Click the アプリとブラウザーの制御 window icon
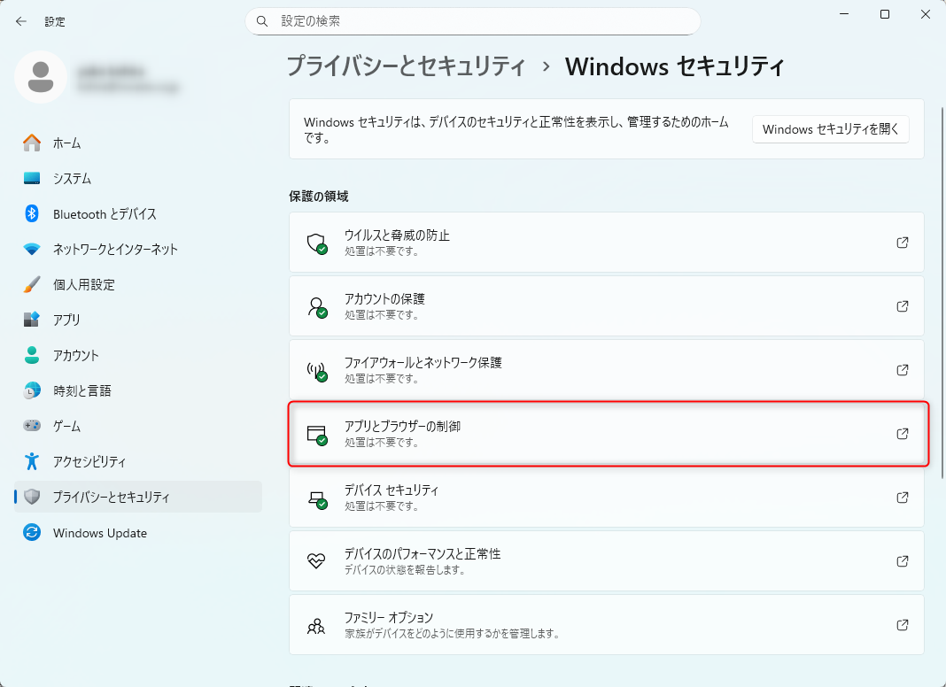Viewport: 946px width, 687px height. click(x=317, y=435)
